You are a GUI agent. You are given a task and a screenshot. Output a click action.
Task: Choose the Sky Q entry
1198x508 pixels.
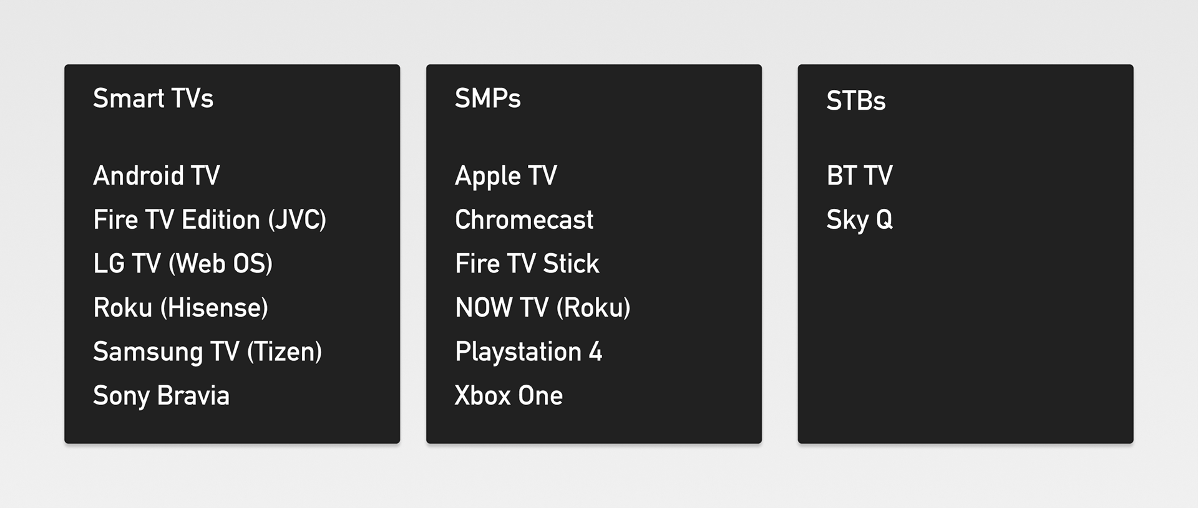click(859, 220)
